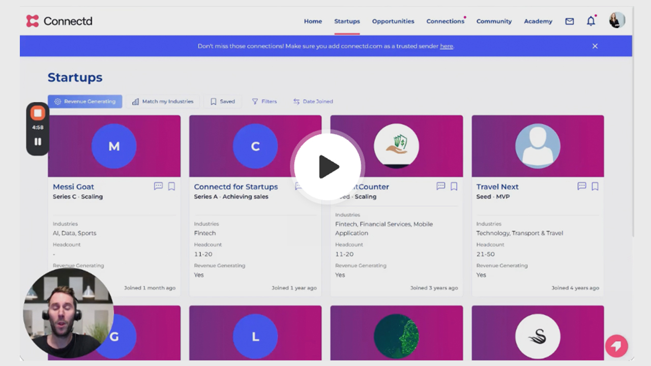Open the Startups nav tab
651x366 pixels.
click(347, 21)
